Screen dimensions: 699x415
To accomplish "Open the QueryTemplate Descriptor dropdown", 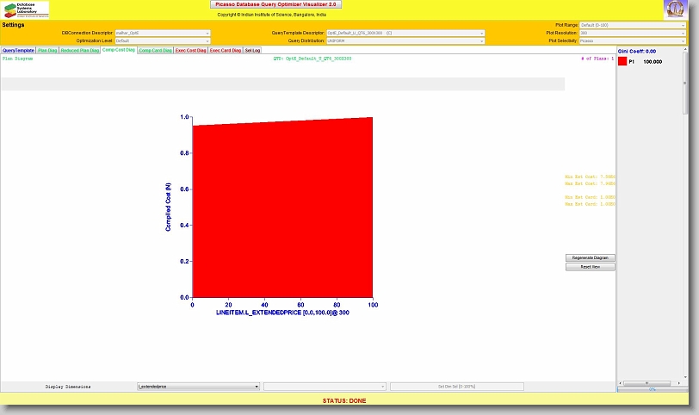I will tap(405, 33).
